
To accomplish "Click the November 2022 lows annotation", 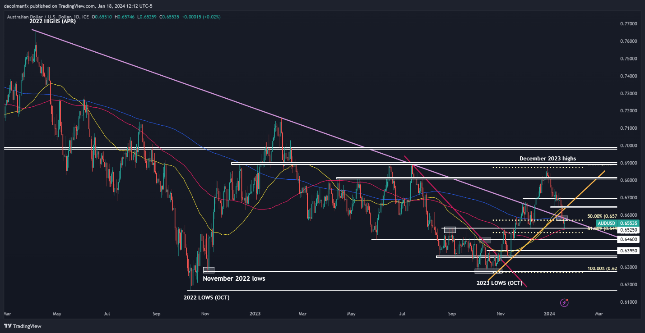I will point(234,278).
